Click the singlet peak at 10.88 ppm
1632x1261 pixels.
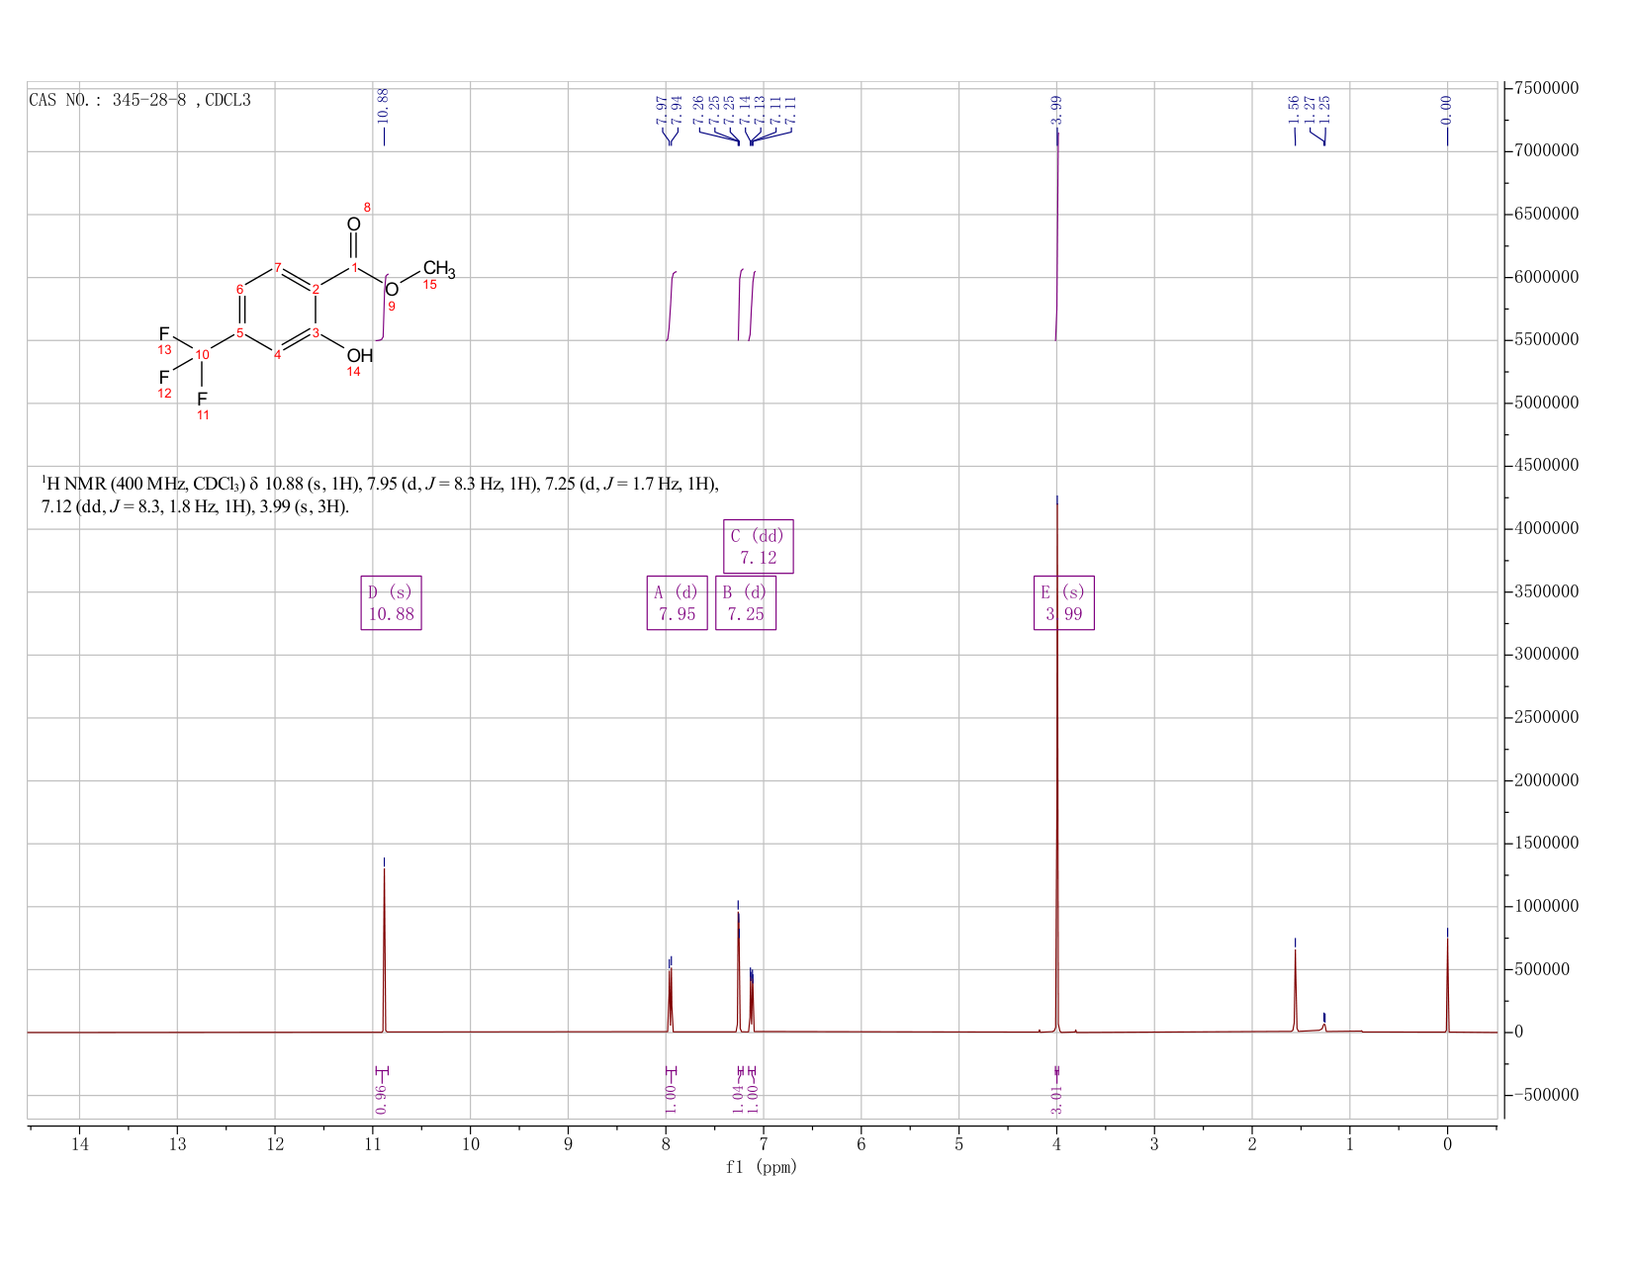384,949
